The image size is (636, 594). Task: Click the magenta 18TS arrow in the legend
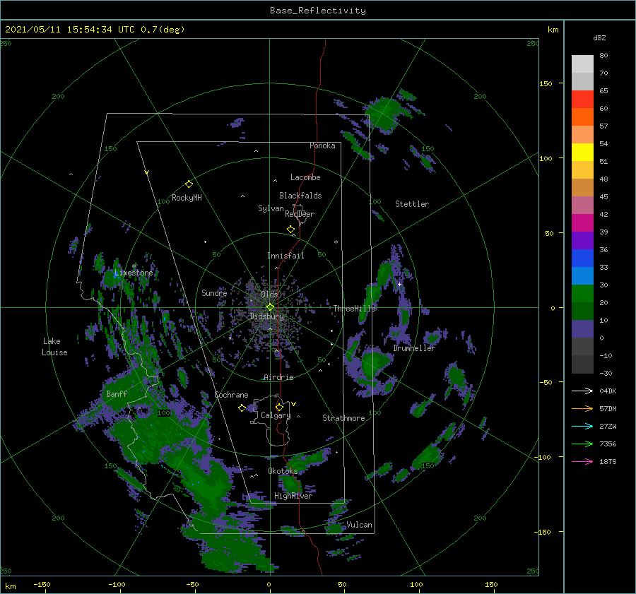tap(582, 461)
